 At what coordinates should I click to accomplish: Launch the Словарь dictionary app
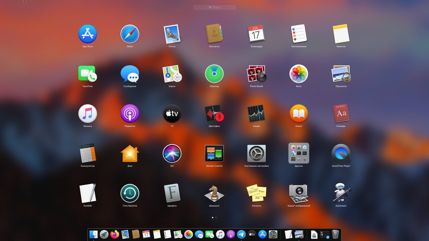[341, 114]
